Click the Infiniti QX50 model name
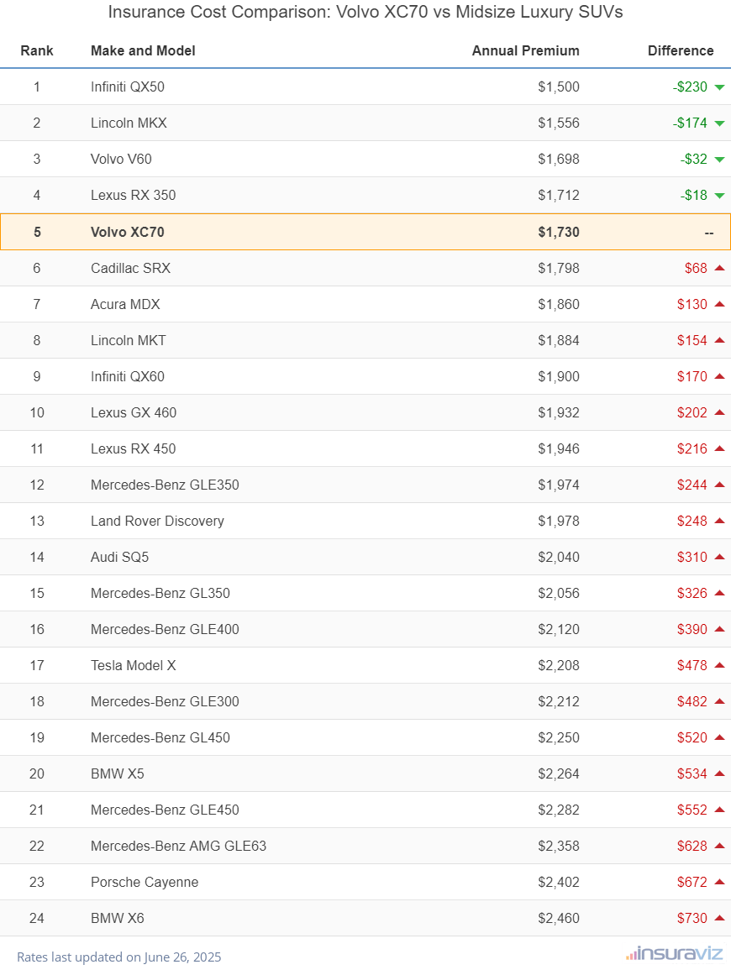Image resolution: width=731 pixels, height=970 pixels. point(134,87)
